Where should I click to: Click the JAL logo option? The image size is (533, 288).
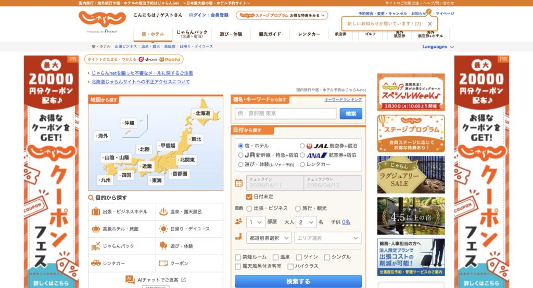point(317,146)
